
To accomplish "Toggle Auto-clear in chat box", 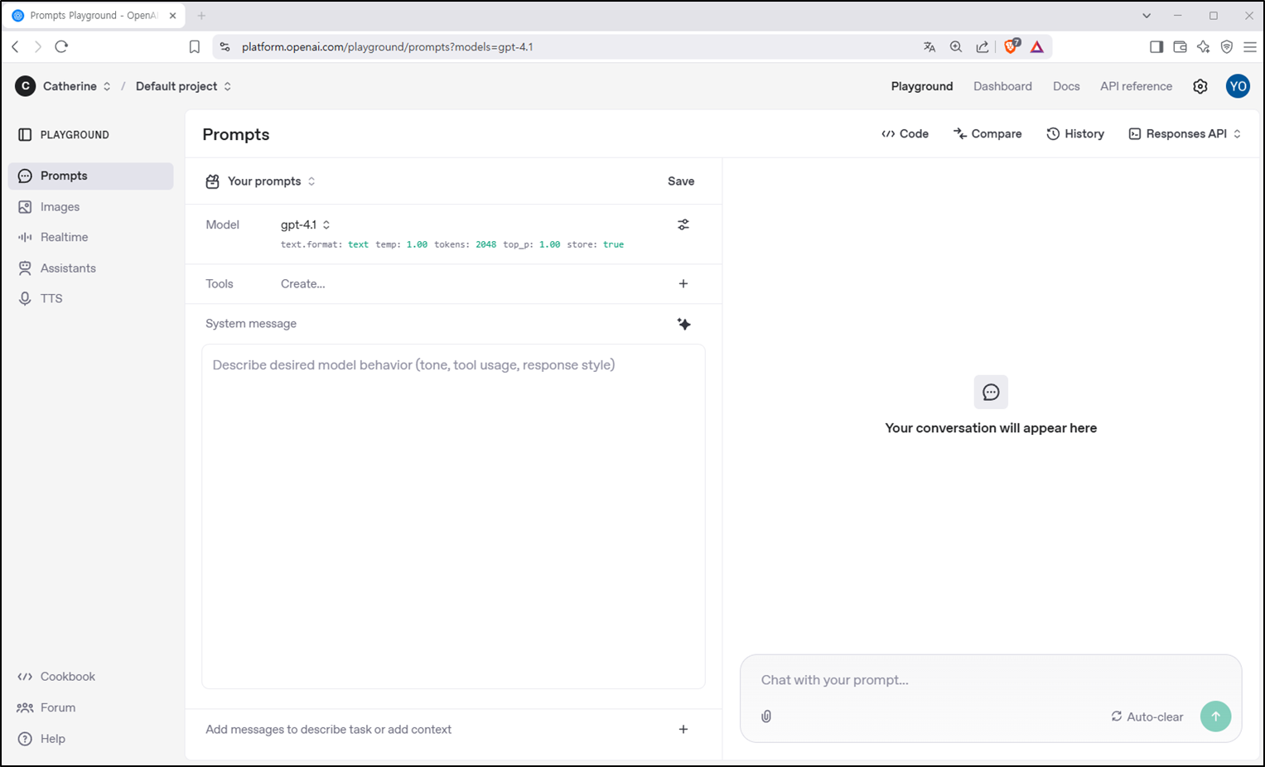I will pyautogui.click(x=1147, y=716).
